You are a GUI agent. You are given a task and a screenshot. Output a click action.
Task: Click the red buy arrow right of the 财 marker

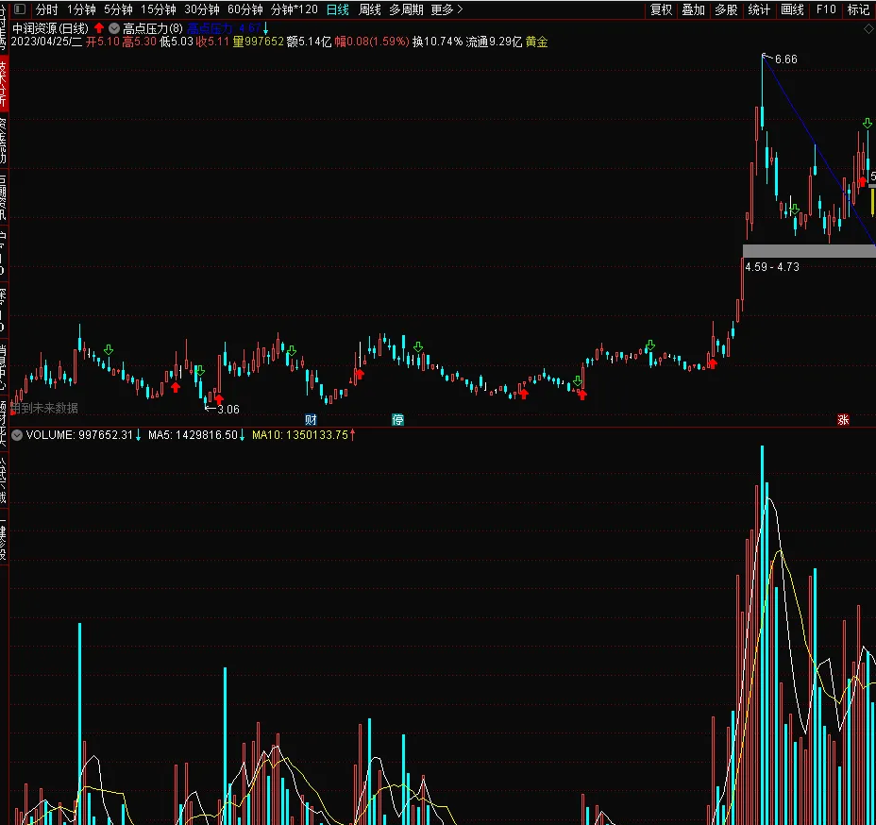(360, 374)
